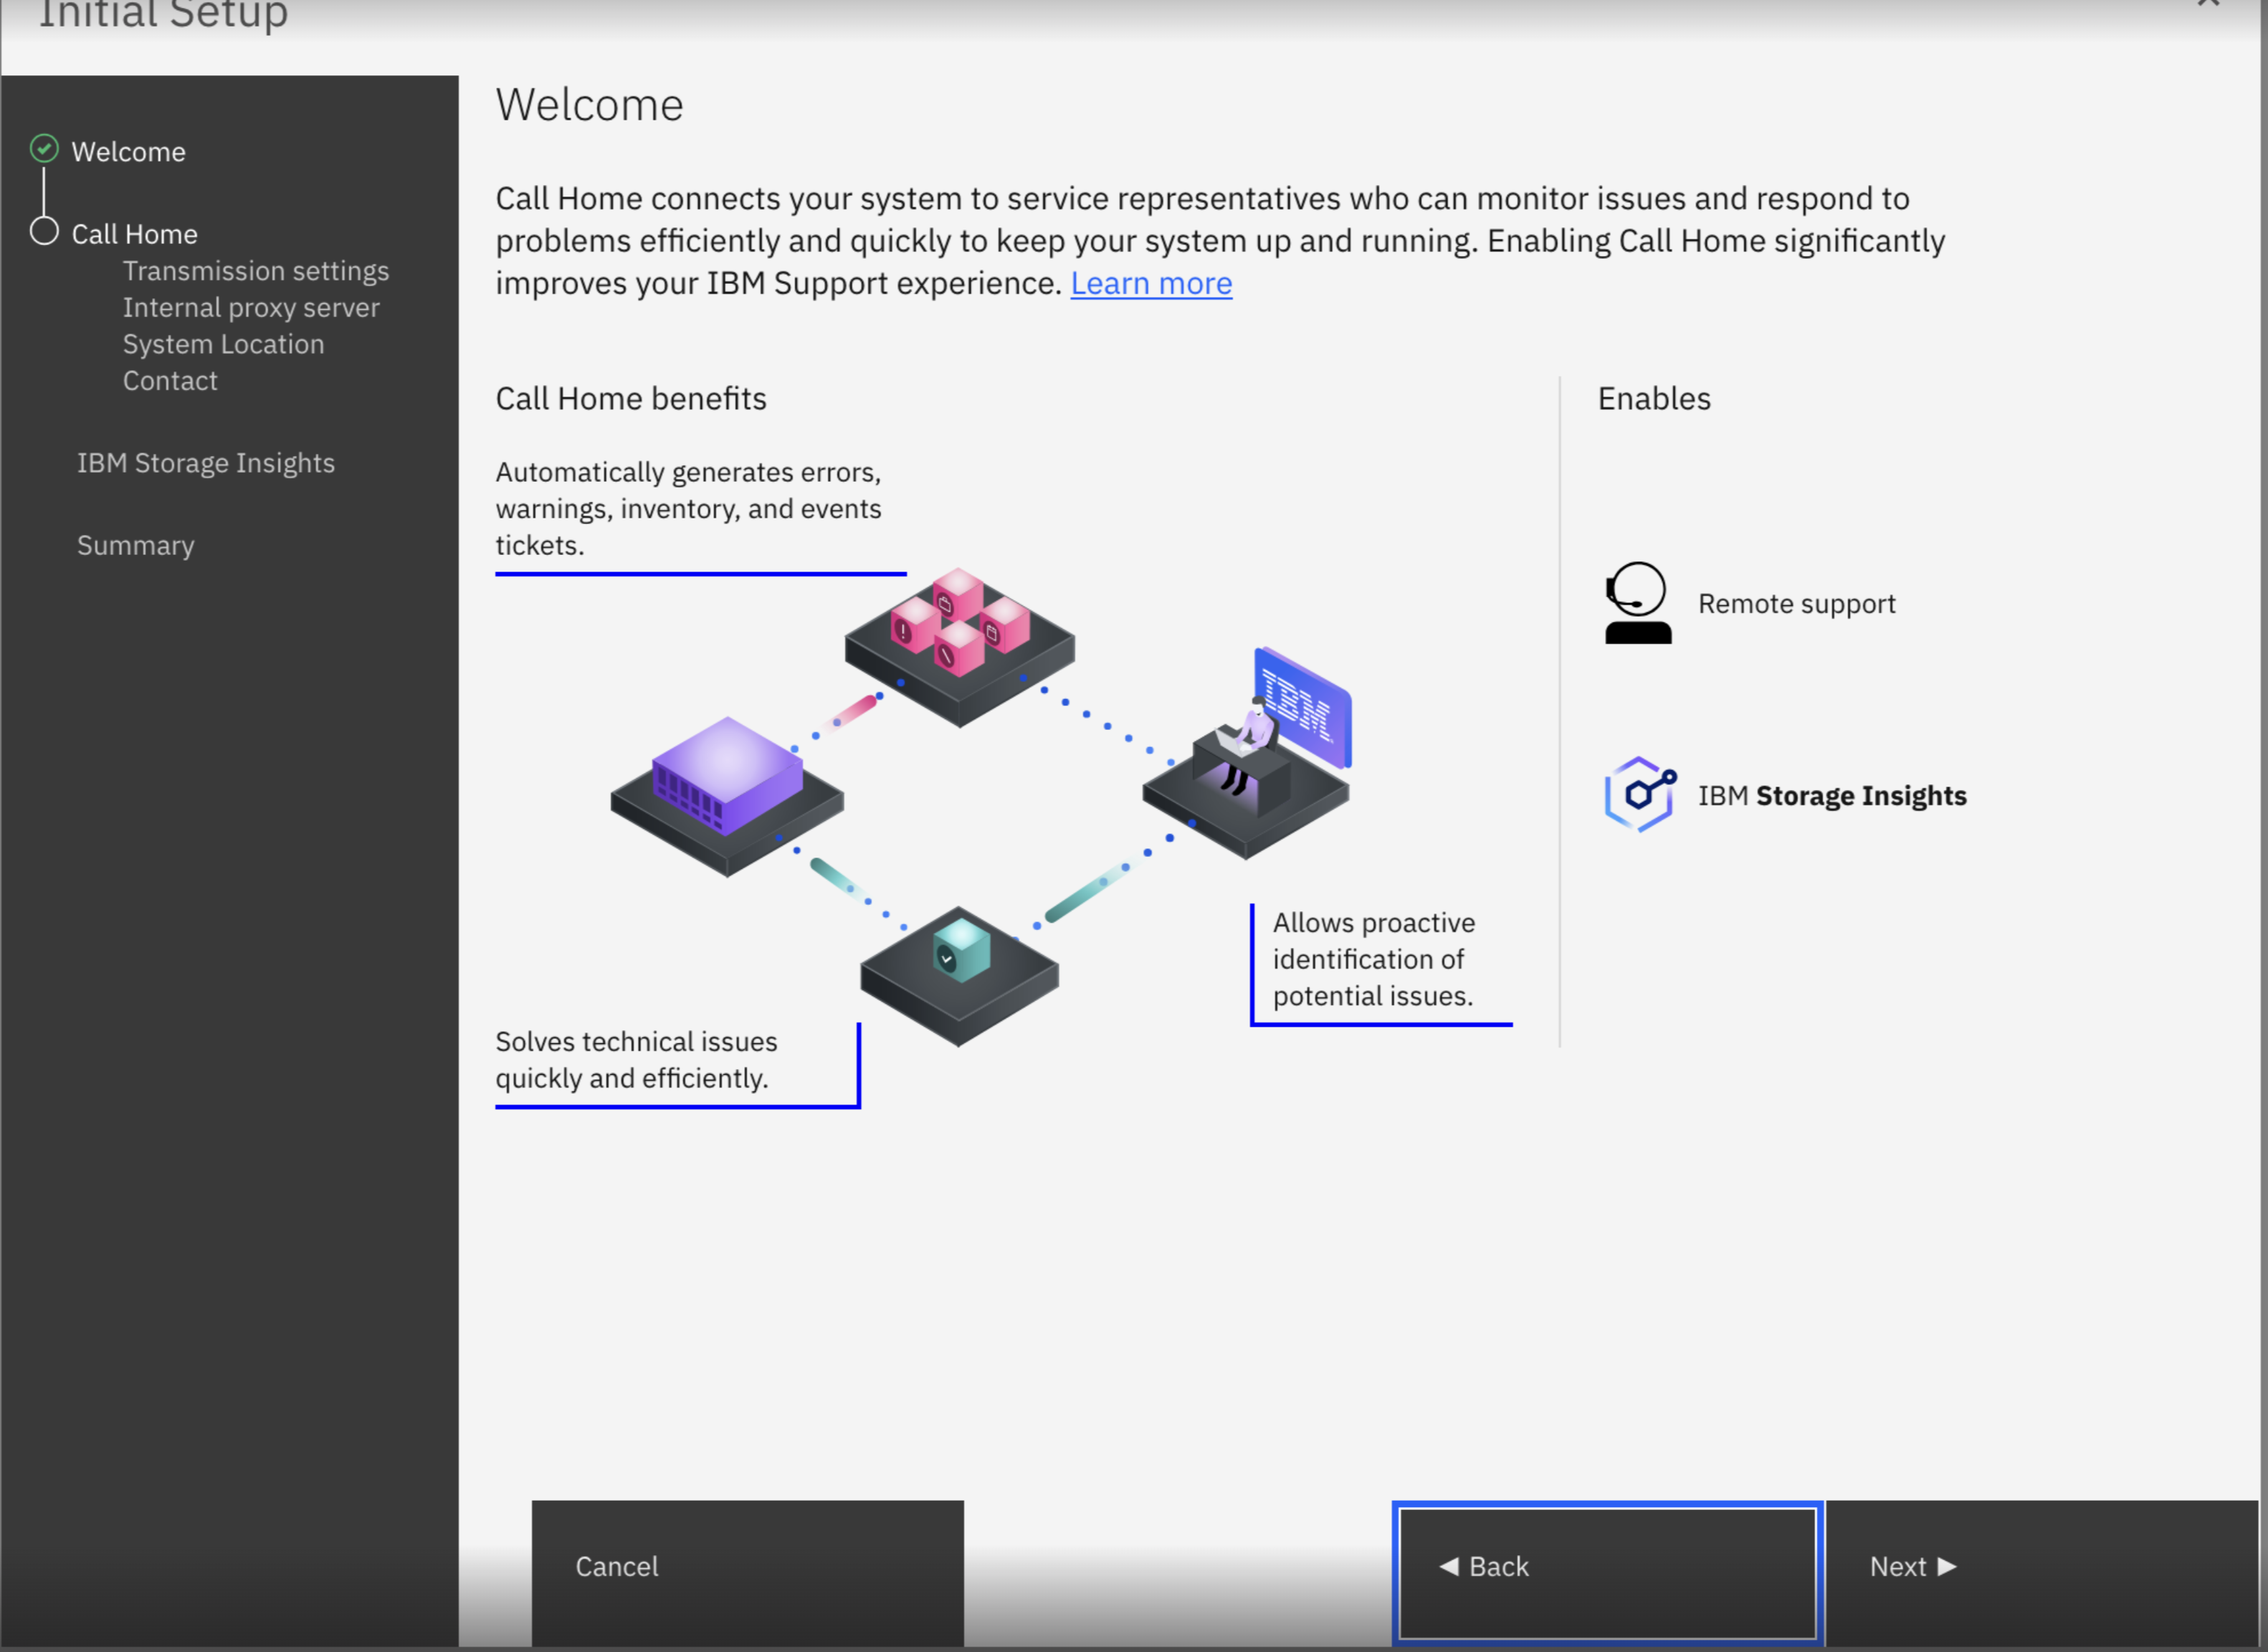Click the pink event cubes illustration
The width and height of the screenshot is (2268, 1652).
(x=960, y=647)
